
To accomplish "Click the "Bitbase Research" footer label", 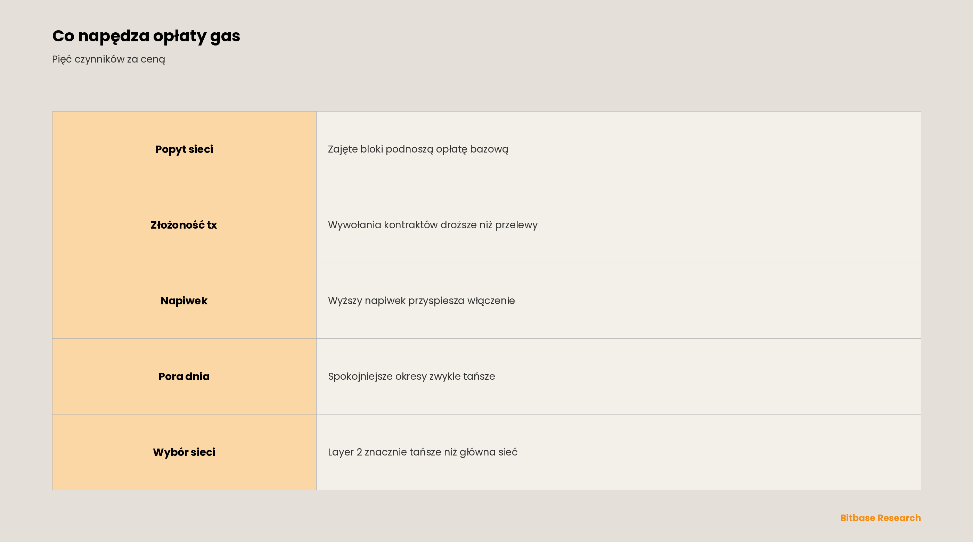I will [880, 518].
